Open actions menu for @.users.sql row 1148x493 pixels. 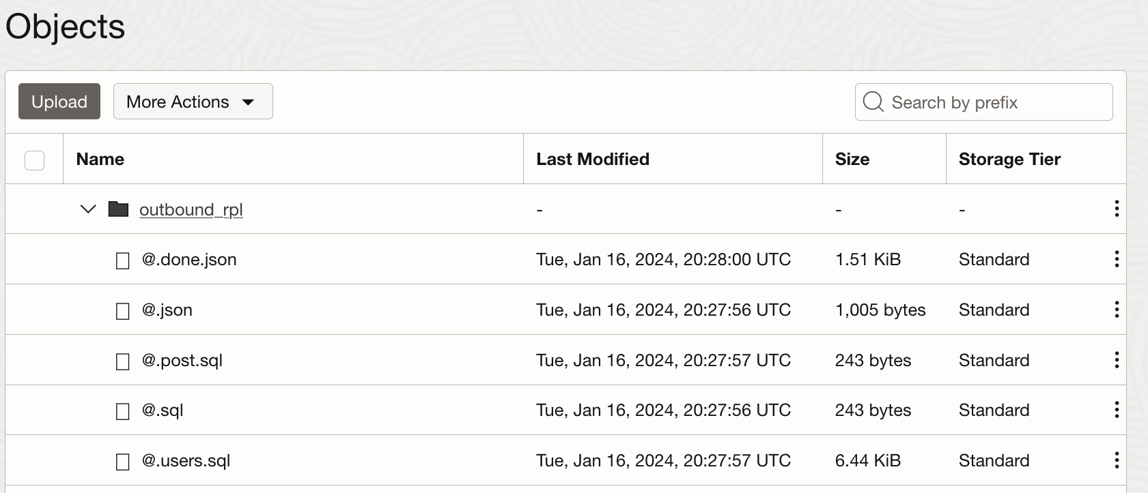pyautogui.click(x=1117, y=460)
